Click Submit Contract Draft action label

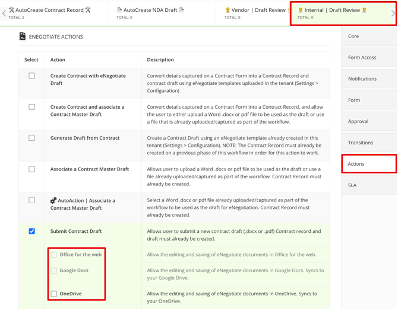pos(76,231)
